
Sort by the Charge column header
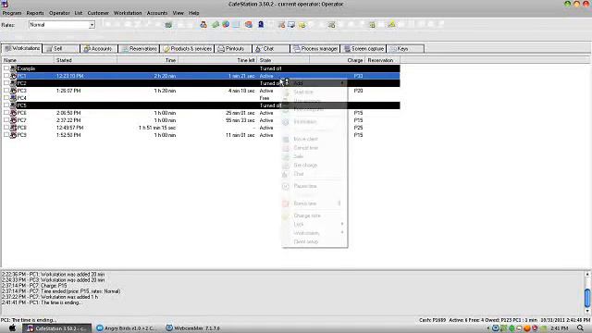coord(337,60)
